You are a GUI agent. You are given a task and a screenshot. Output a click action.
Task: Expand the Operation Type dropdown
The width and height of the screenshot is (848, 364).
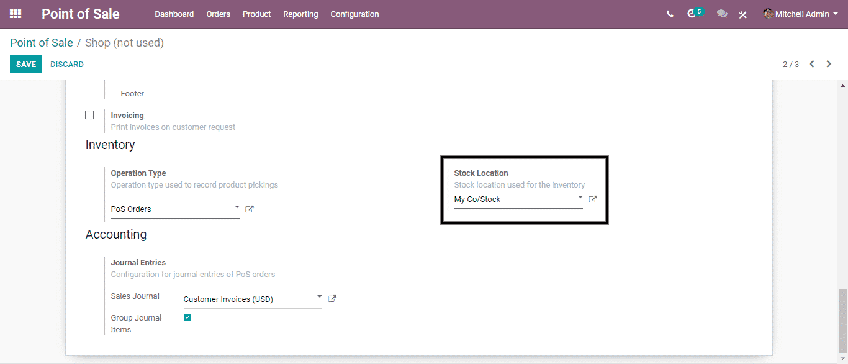(x=237, y=207)
